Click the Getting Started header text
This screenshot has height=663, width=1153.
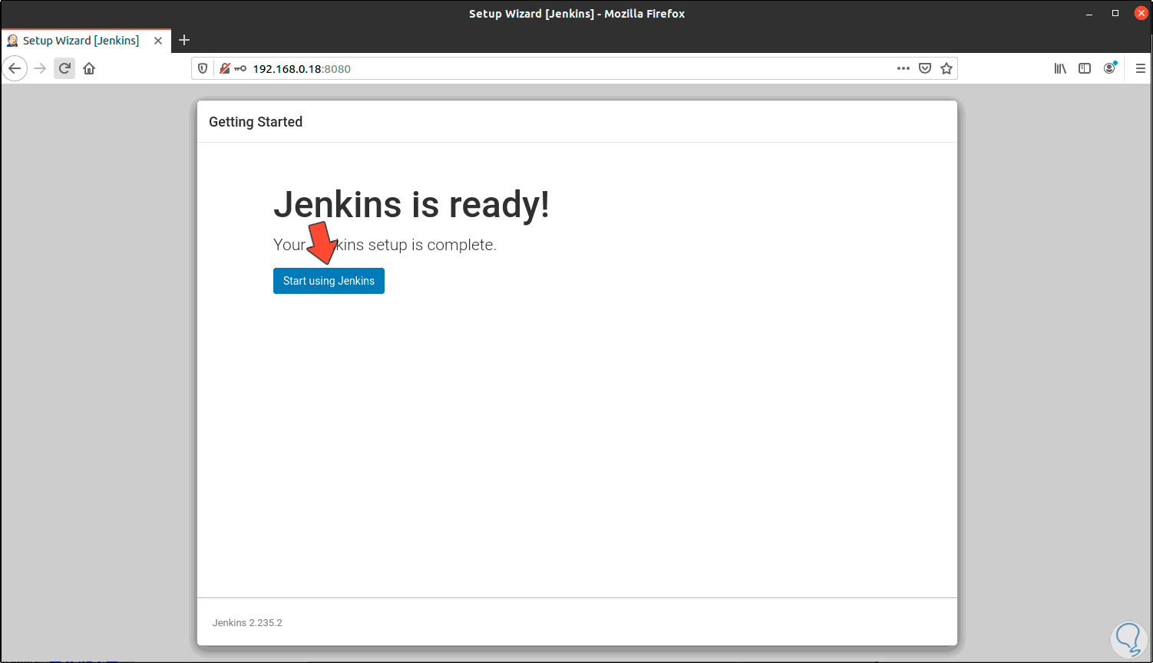pos(256,122)
